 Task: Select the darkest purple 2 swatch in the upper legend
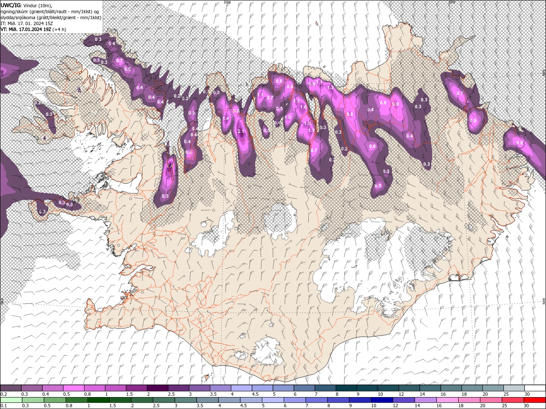click(x=157, y=388)
